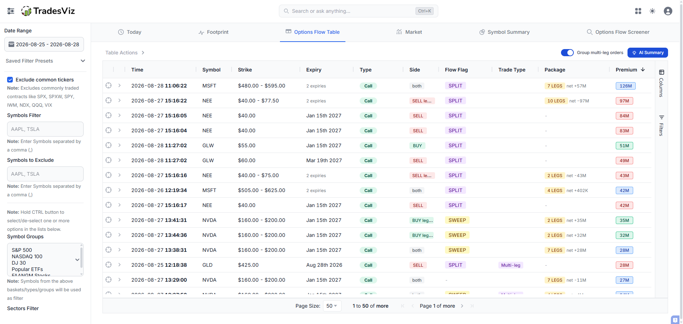Select NASDAQ 100 in Symbol Groups
Viewport: 683px width, 324px height.
[x=27, y=256]
